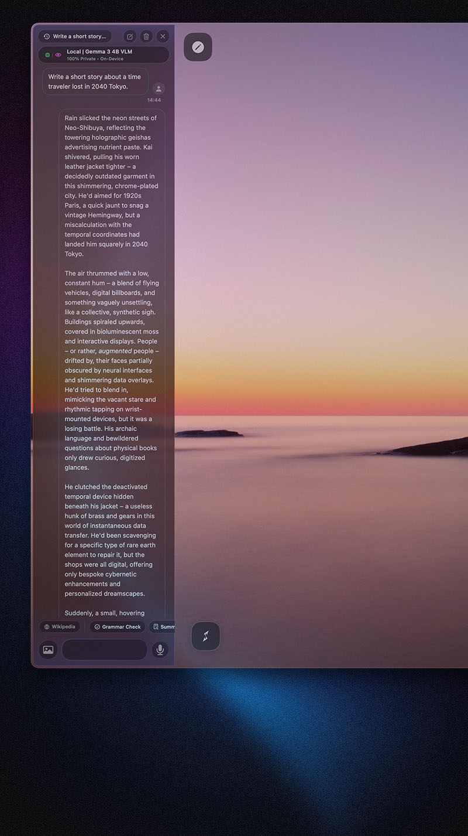The height and width of the screenshot is (836, 468).
Task: Click the 14:44 message timestamp
Action: tap(154, 100)
